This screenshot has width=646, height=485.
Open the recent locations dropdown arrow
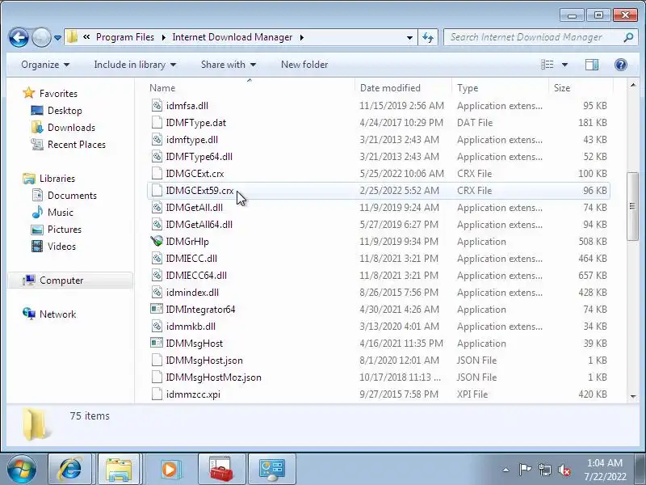(57, 38)
